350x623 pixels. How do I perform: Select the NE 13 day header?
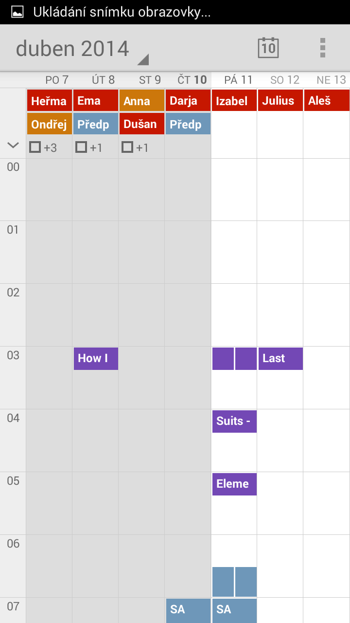331,80
